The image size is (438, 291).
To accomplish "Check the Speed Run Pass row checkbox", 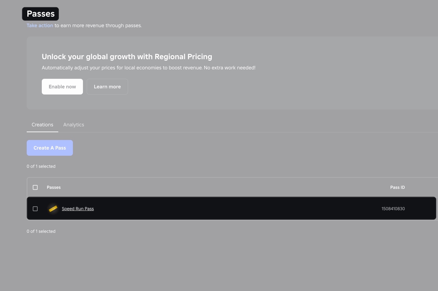I will (35, 208).
